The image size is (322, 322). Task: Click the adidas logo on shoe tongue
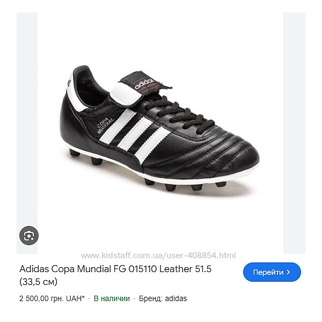coord(144,83)
